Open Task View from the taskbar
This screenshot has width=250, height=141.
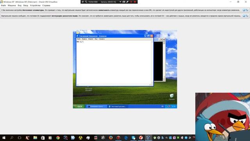(x=20, y=137)
